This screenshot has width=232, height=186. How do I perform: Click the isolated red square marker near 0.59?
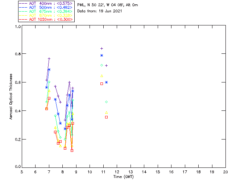(101, 84)
